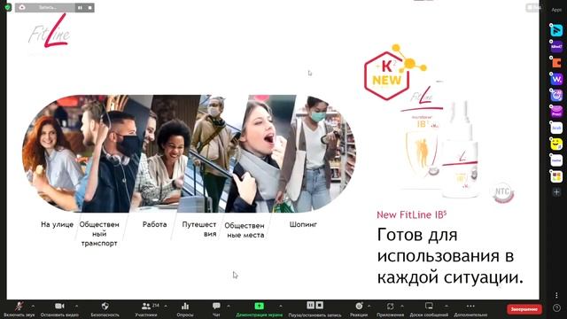
Task: Open the orange square app in sidebar
Action: pos(556,63)
